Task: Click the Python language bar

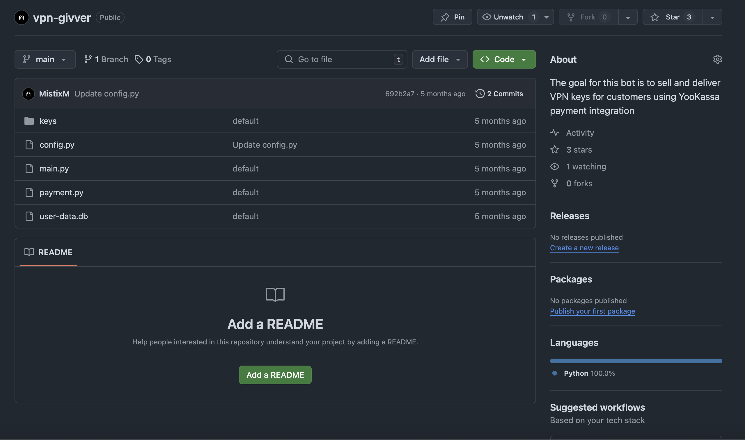Action: [636, 361]
